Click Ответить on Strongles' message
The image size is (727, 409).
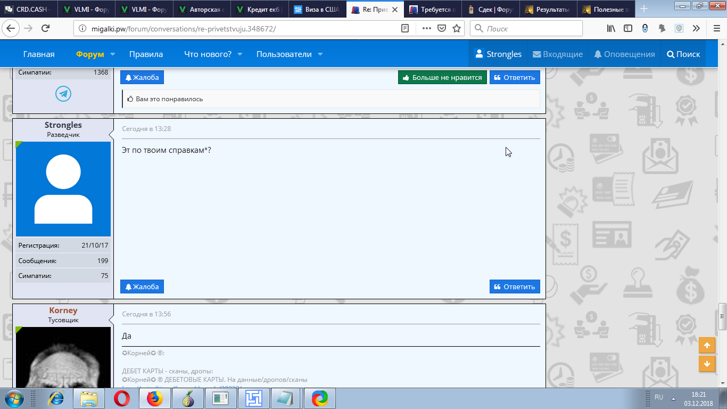pos(515,287)
